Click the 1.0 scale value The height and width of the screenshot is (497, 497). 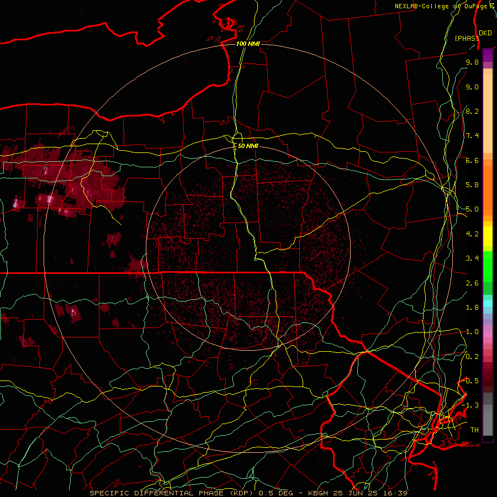click(472, 332)
